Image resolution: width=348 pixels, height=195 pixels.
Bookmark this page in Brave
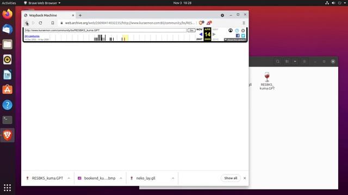click(x=53, y=23)
